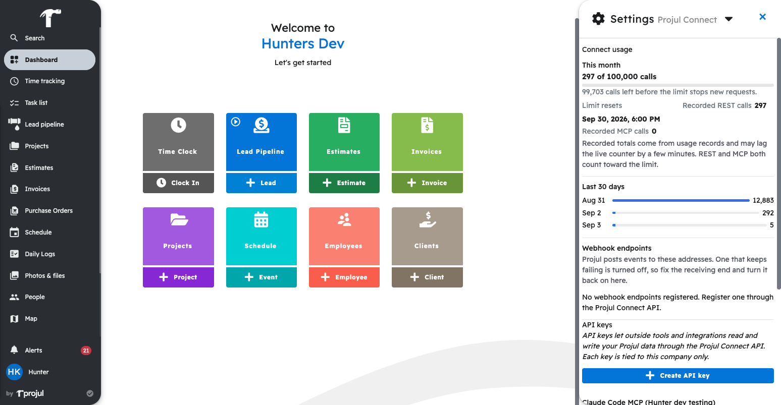Screen dimensions: 781x405
Task: Go to Dashboard in sidebar menu
Action: 49,60
